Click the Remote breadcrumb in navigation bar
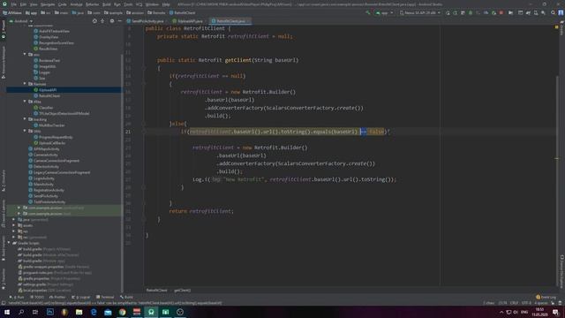This screenshot has height=318, width=565. click(157, 12)
